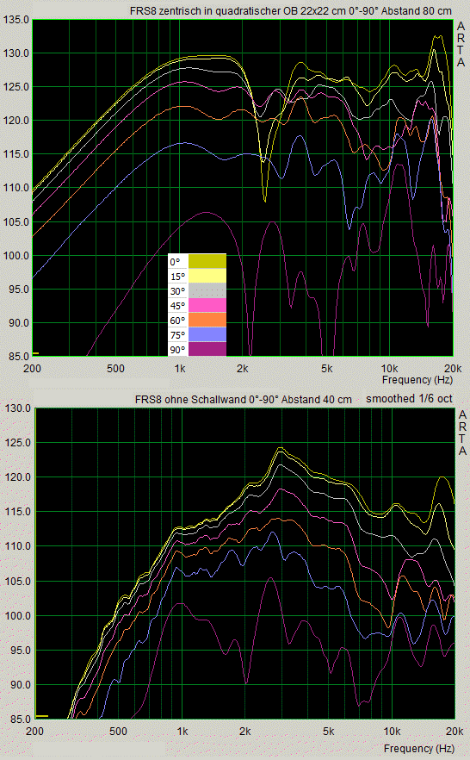Click the 30° gray legend color swatch
The width and height of the screenshot is (470, 760).
(207, 291)
